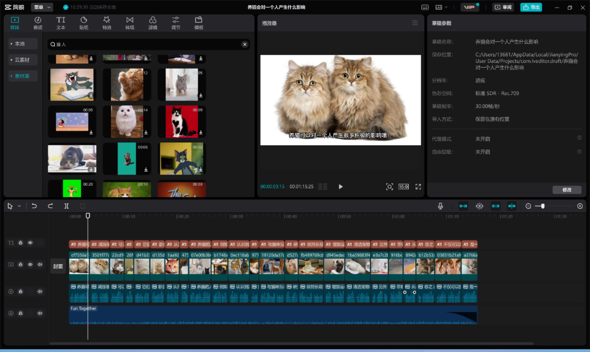Switch to the 文本 (text) tab
The width and height of the screenshot is (590, 352).
[x=61, y=23]
